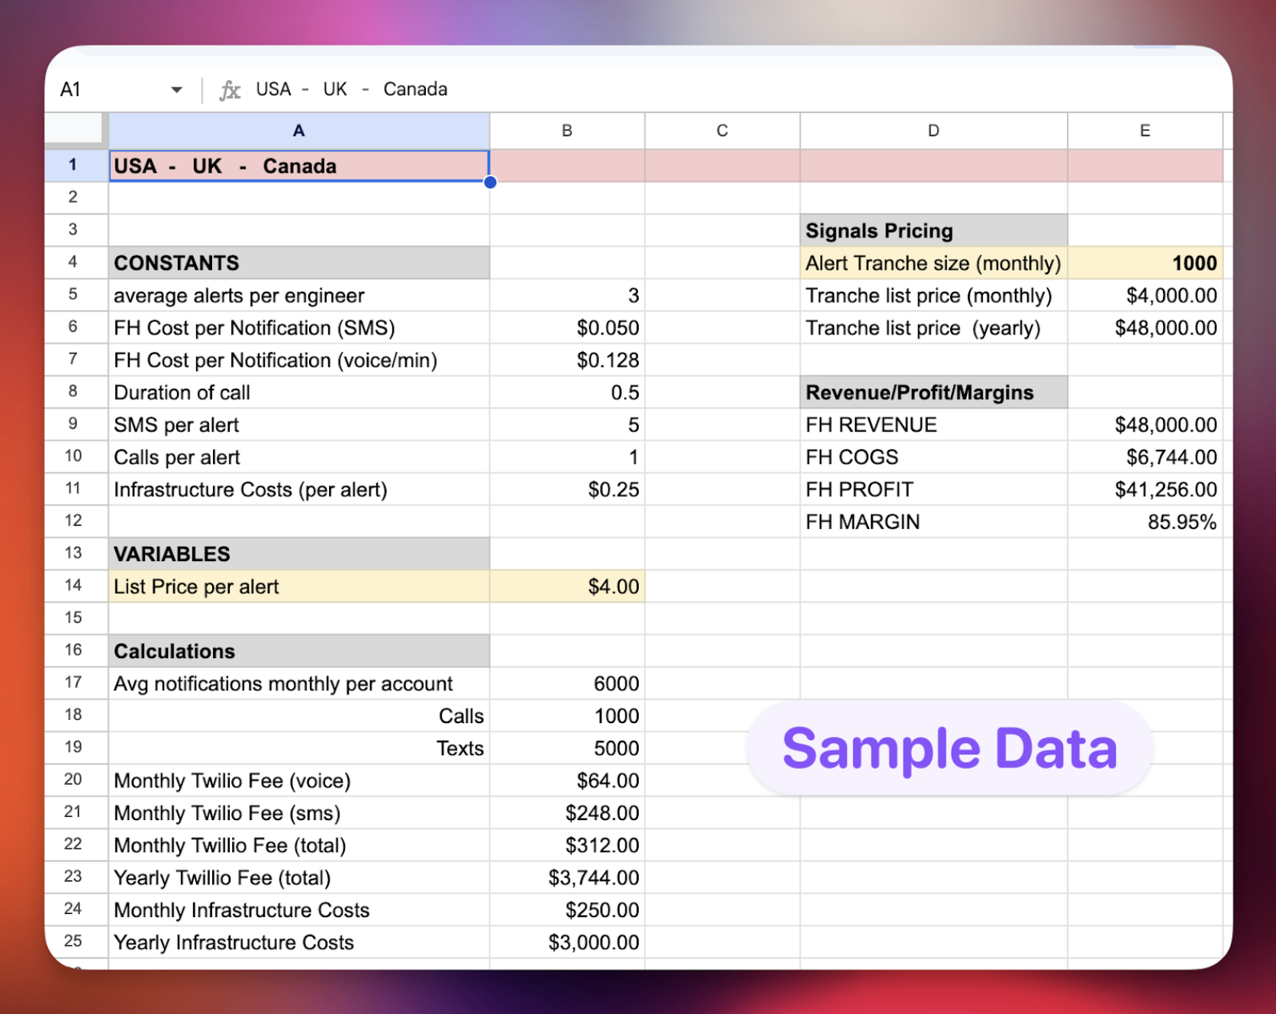Click the $248.00 value cell

[567, 812]
